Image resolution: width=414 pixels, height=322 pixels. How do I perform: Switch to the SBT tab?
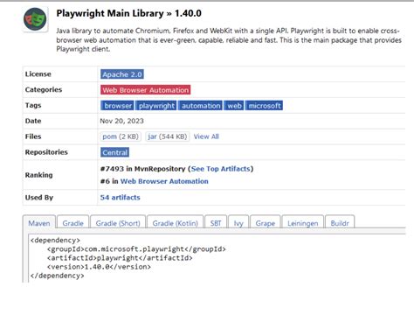tap(216, 223)
